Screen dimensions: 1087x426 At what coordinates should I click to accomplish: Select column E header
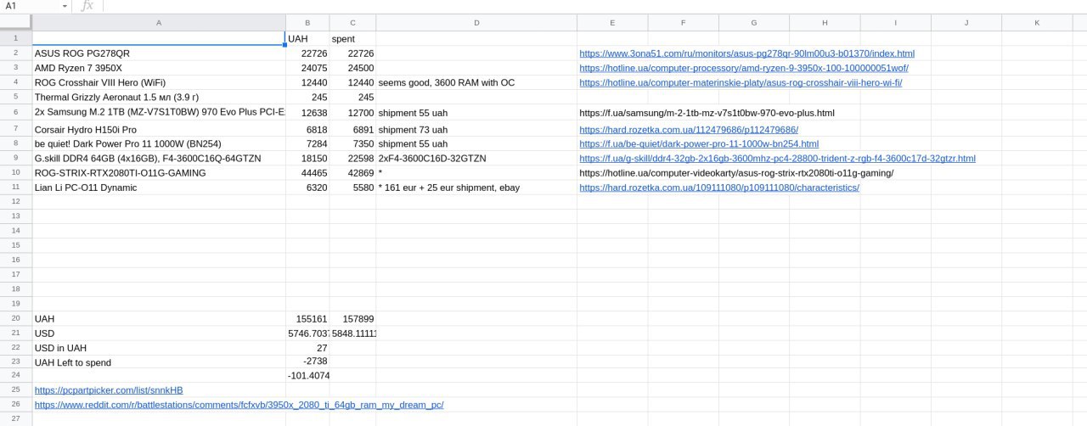point(612,23)
